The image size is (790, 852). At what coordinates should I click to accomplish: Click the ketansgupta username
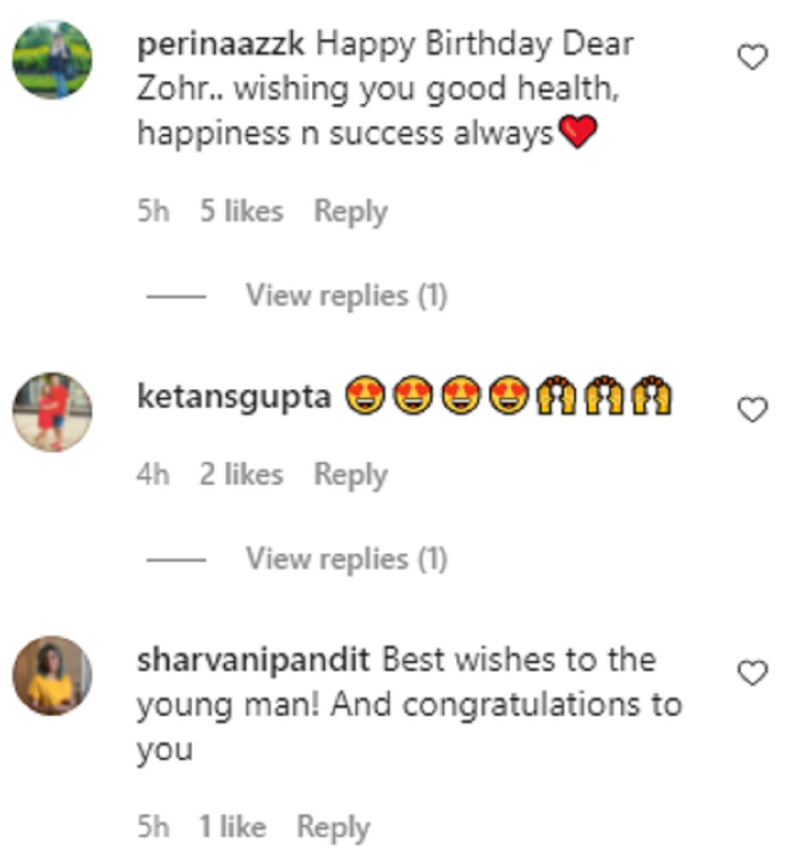tap(234, 397)
